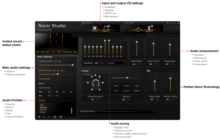Add a new profile with plus icon
The height and width of the screenshot is (140, 220).
(x=39, y=117)
